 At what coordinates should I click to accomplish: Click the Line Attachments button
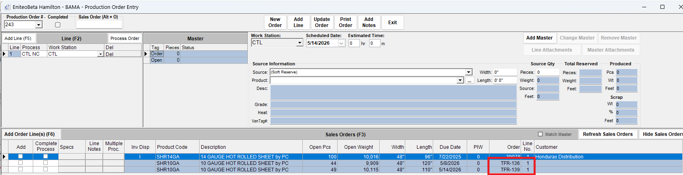click(552, 50)
